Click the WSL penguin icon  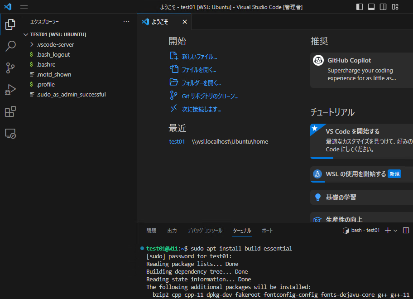pyautogui.click(x=317, y=174)
